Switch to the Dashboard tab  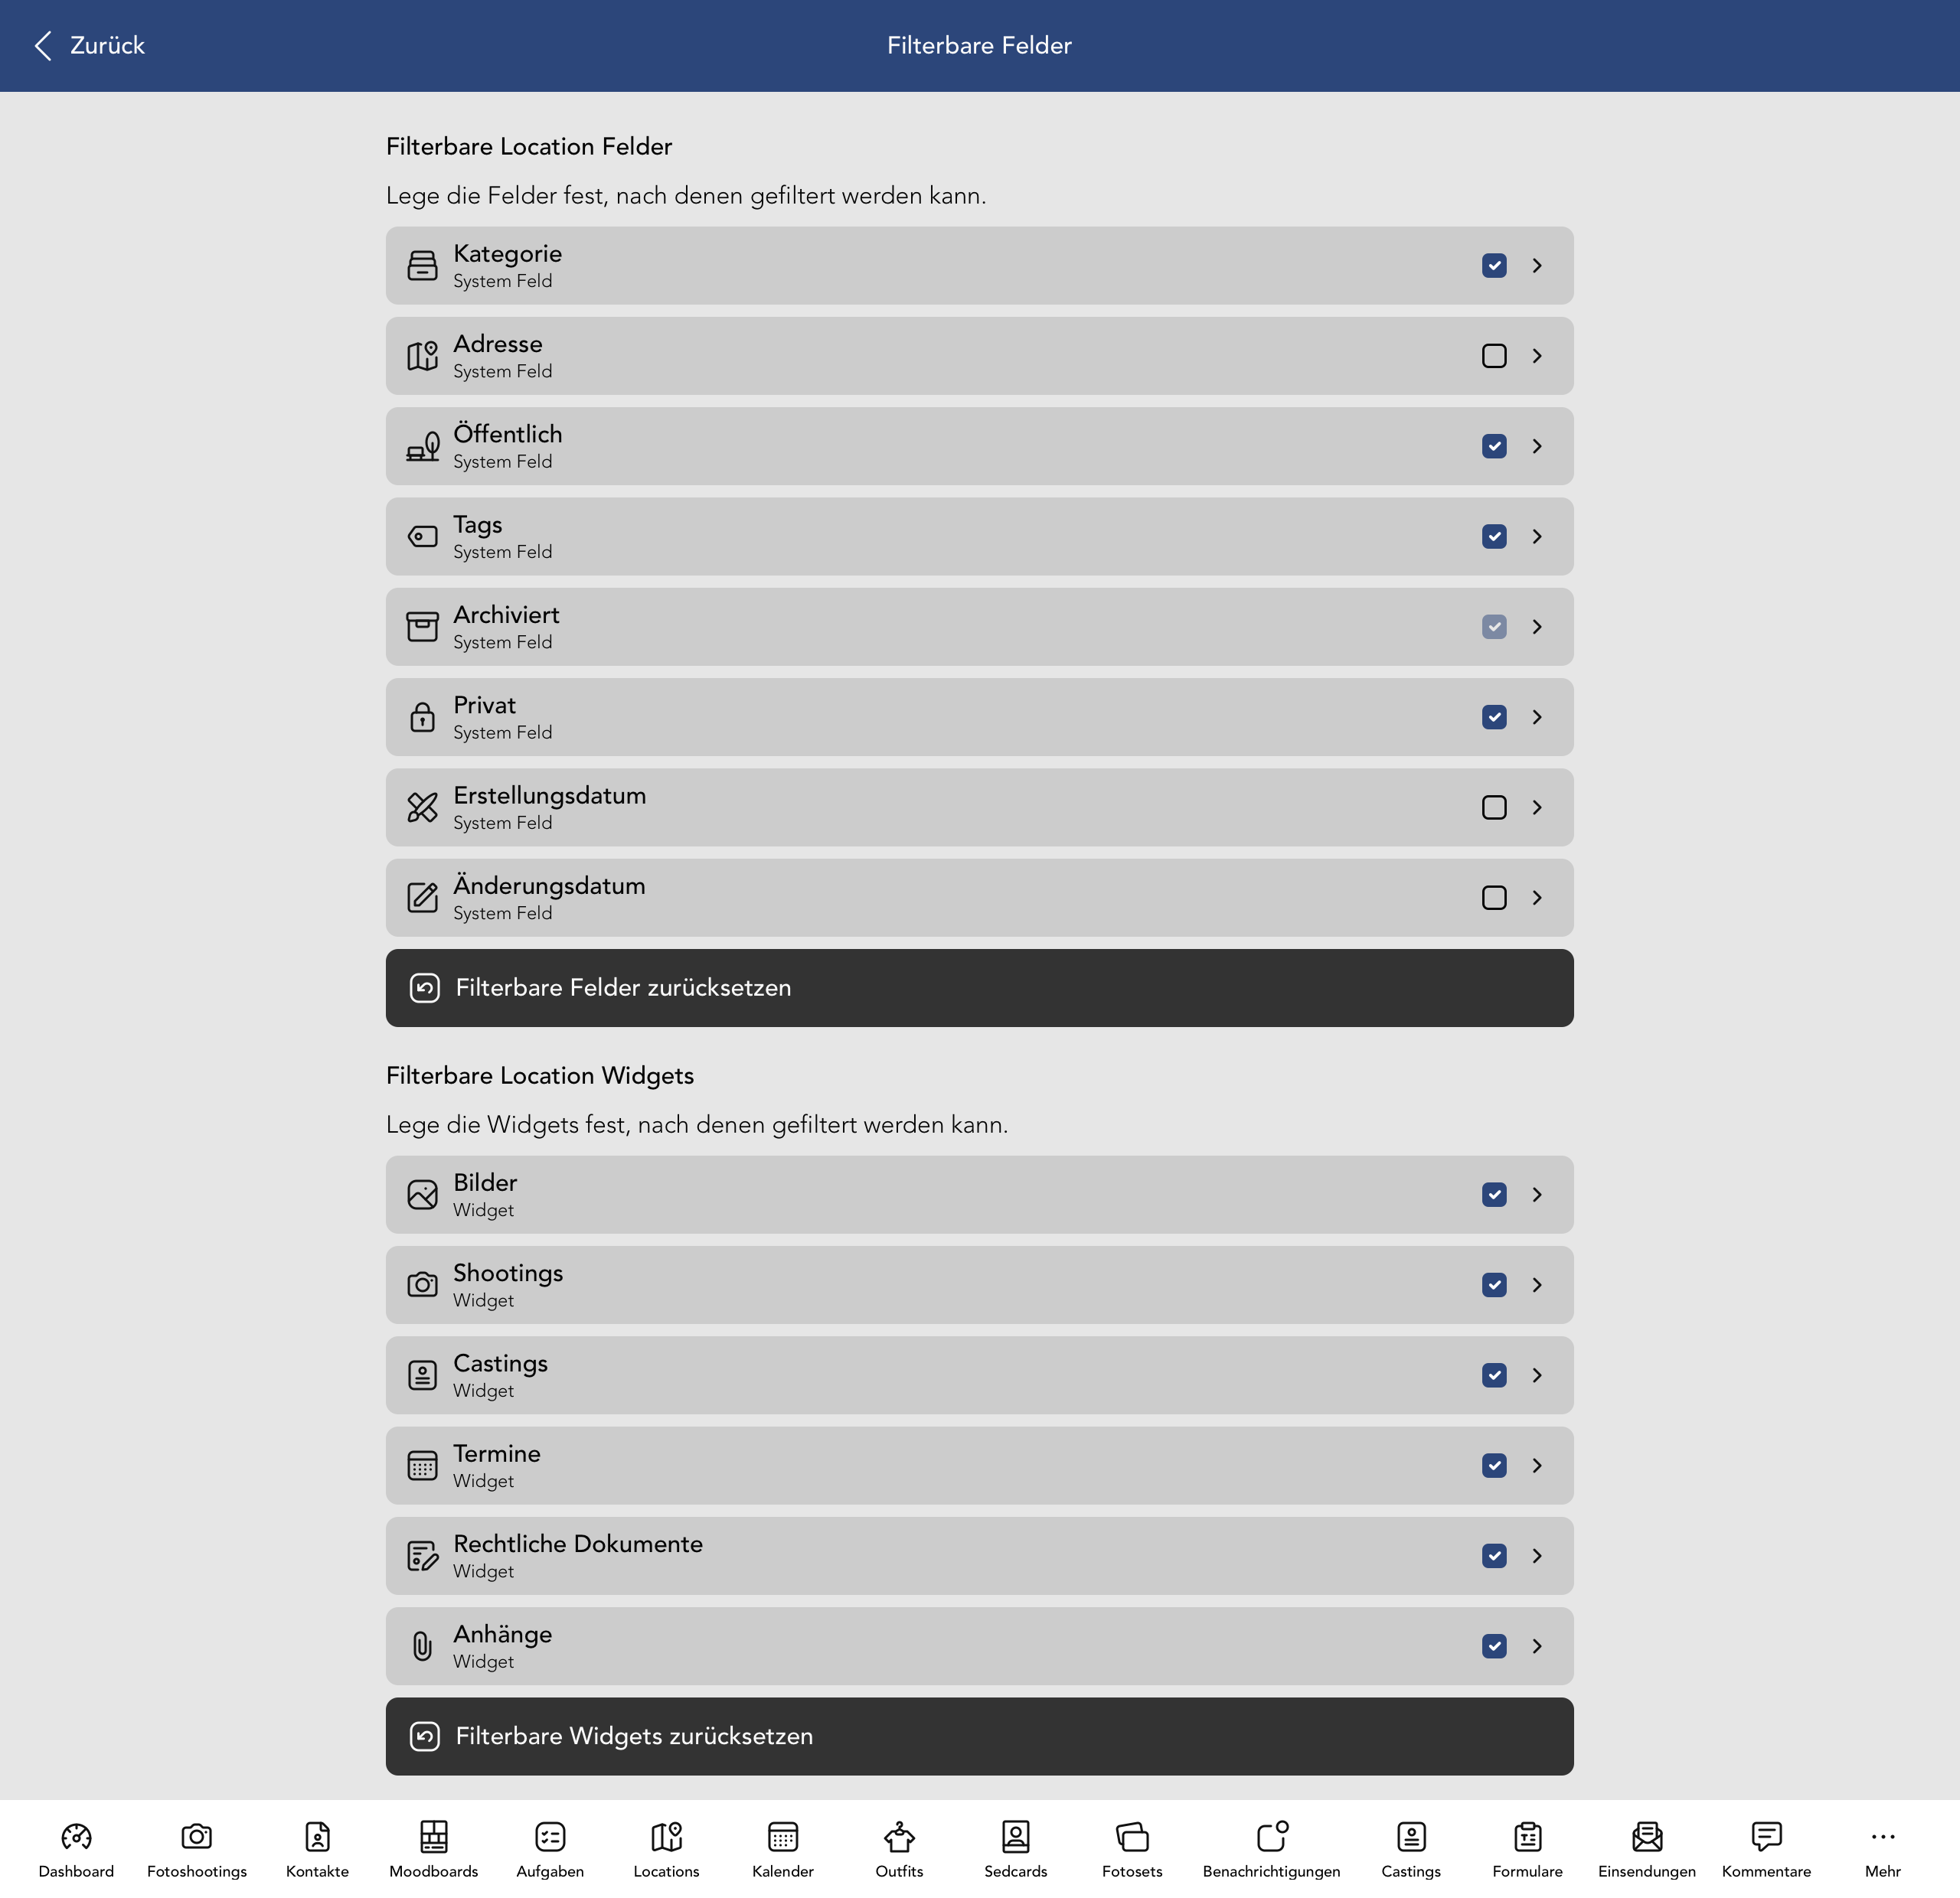tap(75, 1847)
